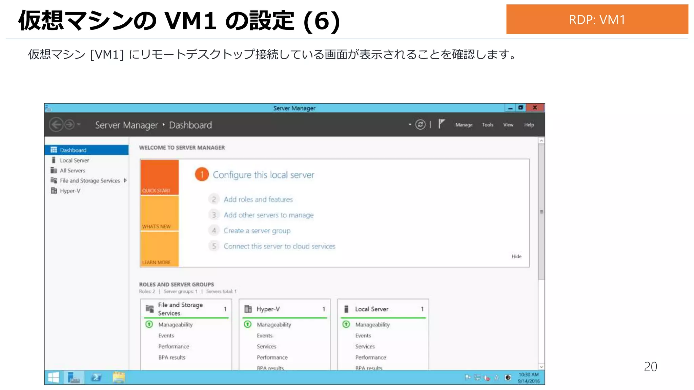Open Server Manager from the taskbar

[73, 377]
